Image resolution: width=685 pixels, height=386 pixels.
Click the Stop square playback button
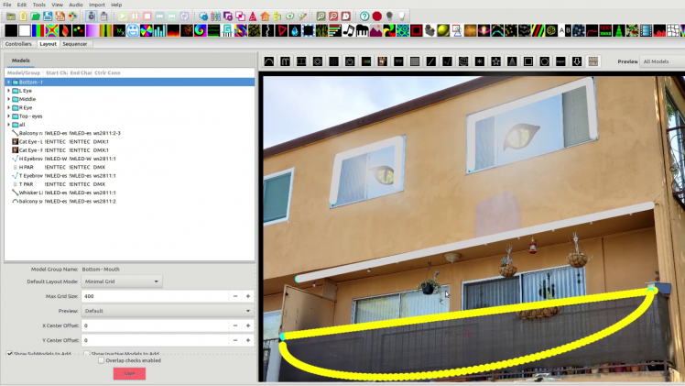(x=147, y=17)
